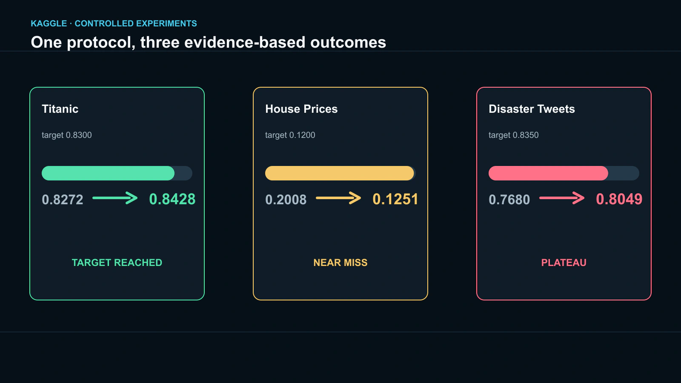
Task: Click the 'target 0.1200' label
Action: point(290,135)
